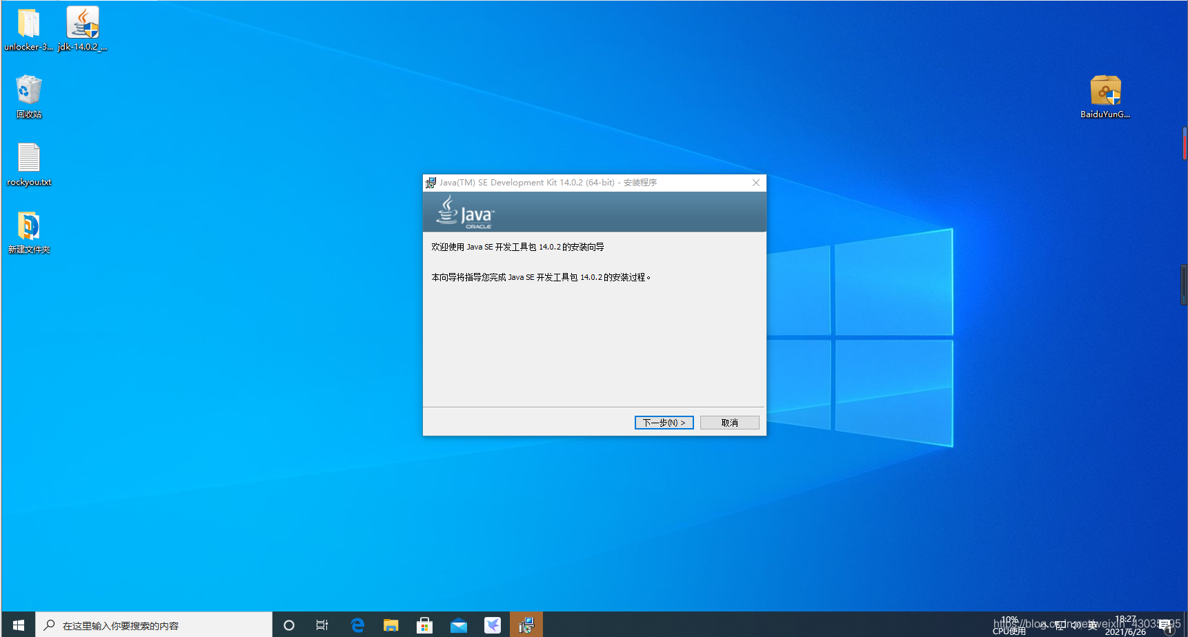Select the unlocker-3 folder icon on desktop

tap(28, 30)
